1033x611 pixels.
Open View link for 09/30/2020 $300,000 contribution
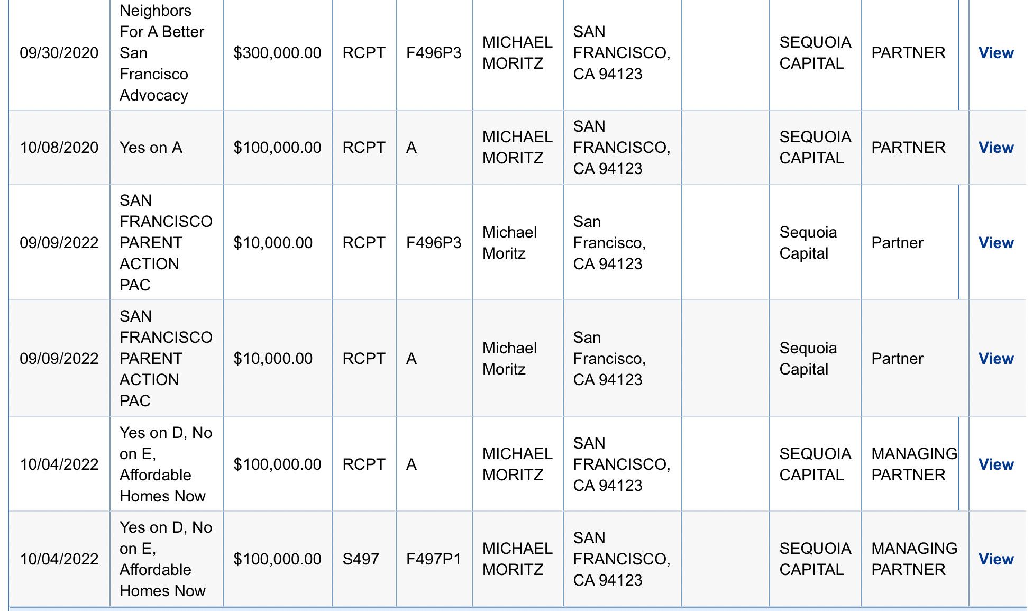tap(995, 53)
